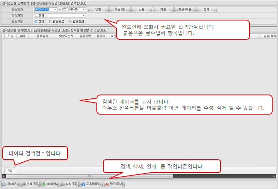
Task: Expand the 담당자명 combo box
Action: (84, 15)
